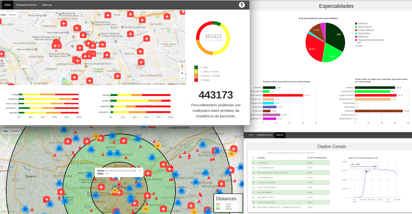Click hospital marker at Parque da Mooca
The image size is (412, 214).
(x=141, y=62)
